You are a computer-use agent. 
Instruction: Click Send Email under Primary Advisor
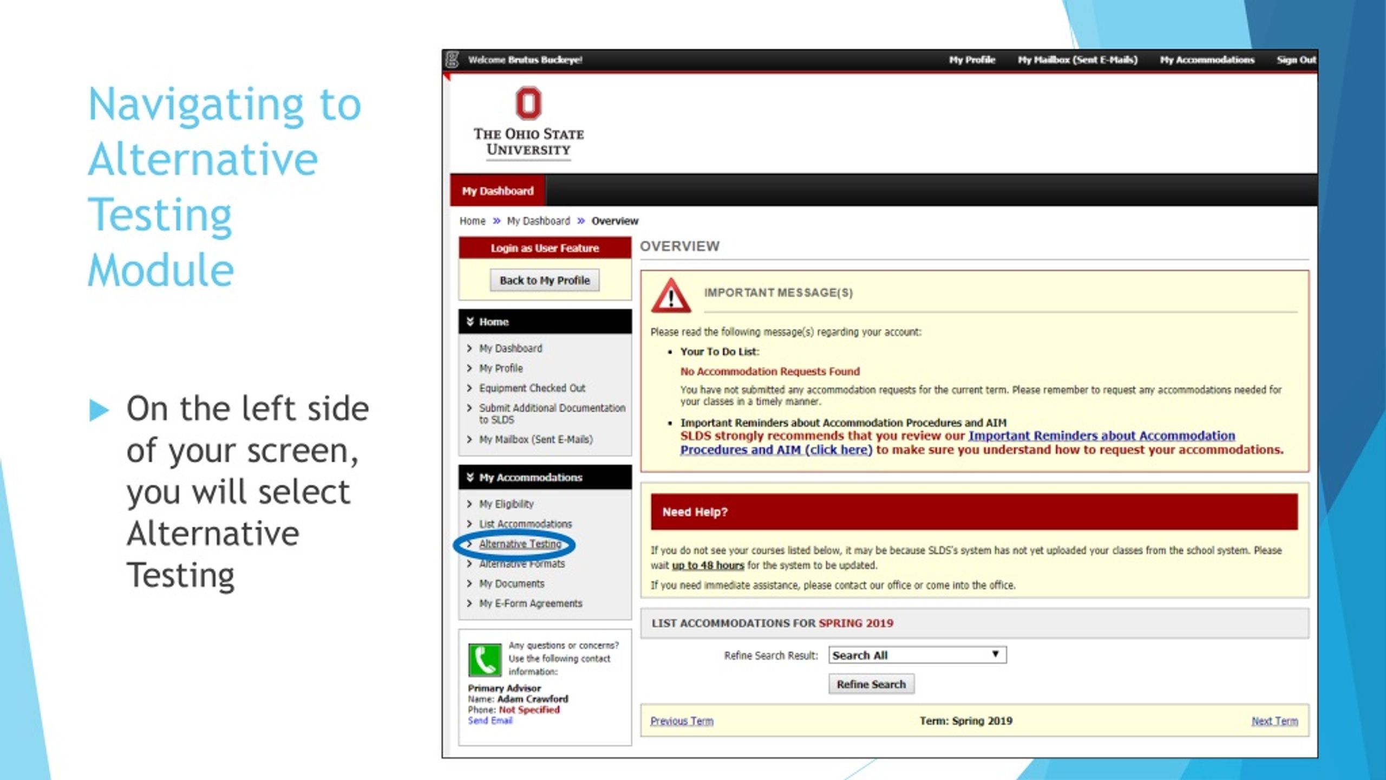pyautogui.click(x=490, y=720)
